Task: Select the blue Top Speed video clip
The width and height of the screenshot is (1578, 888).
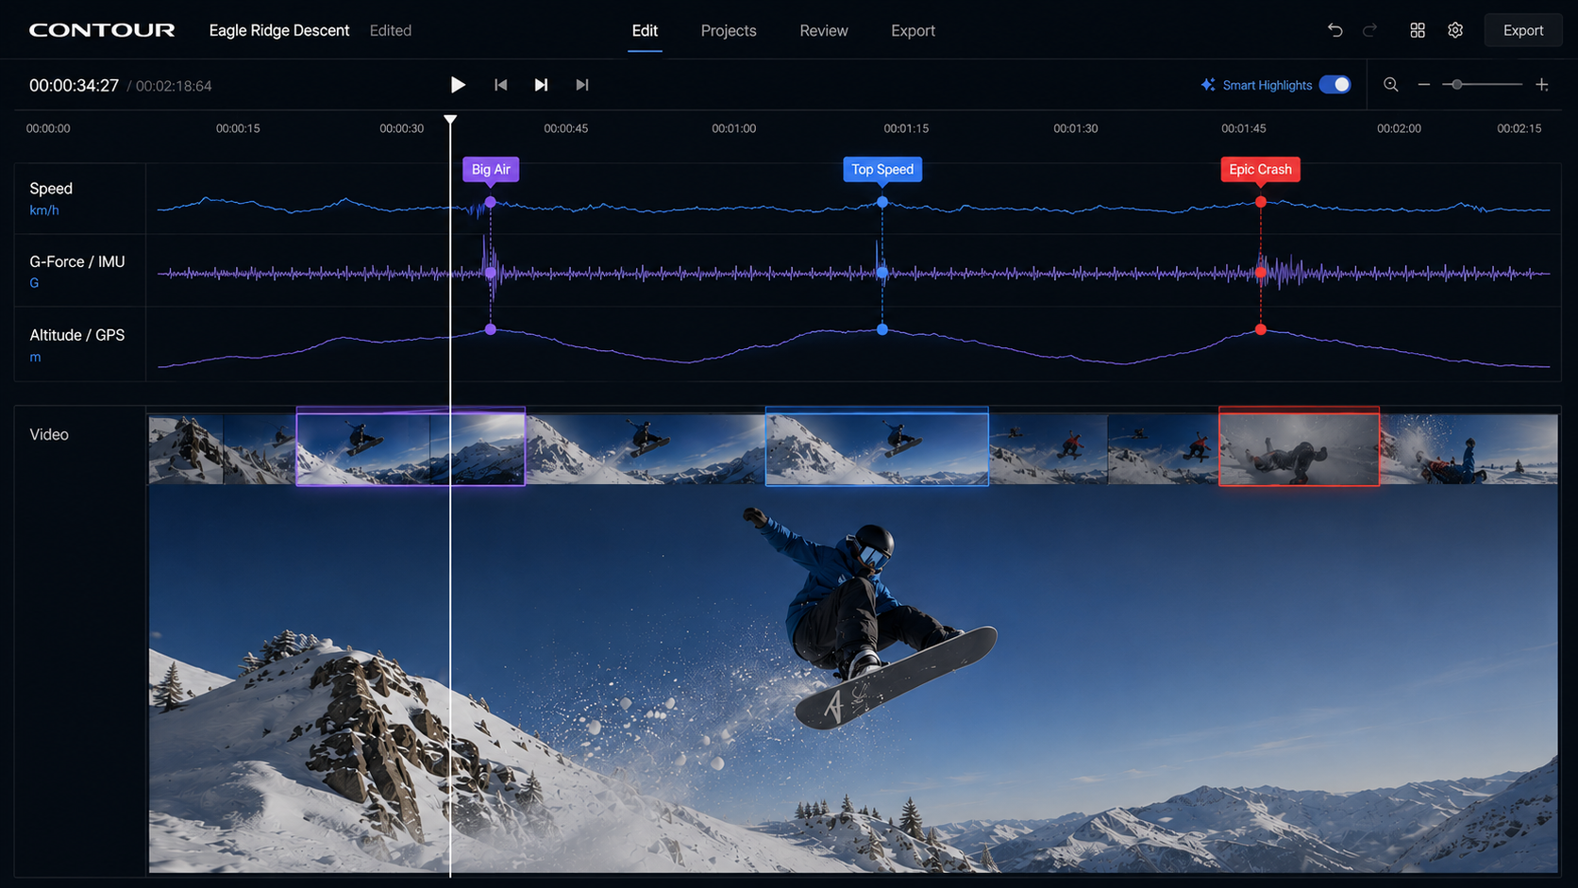Action: click(877, 446)
